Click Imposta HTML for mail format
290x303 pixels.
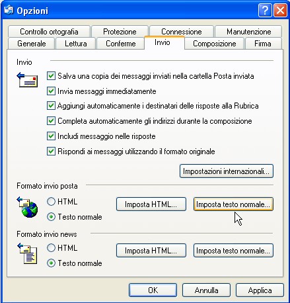(151, 204)
